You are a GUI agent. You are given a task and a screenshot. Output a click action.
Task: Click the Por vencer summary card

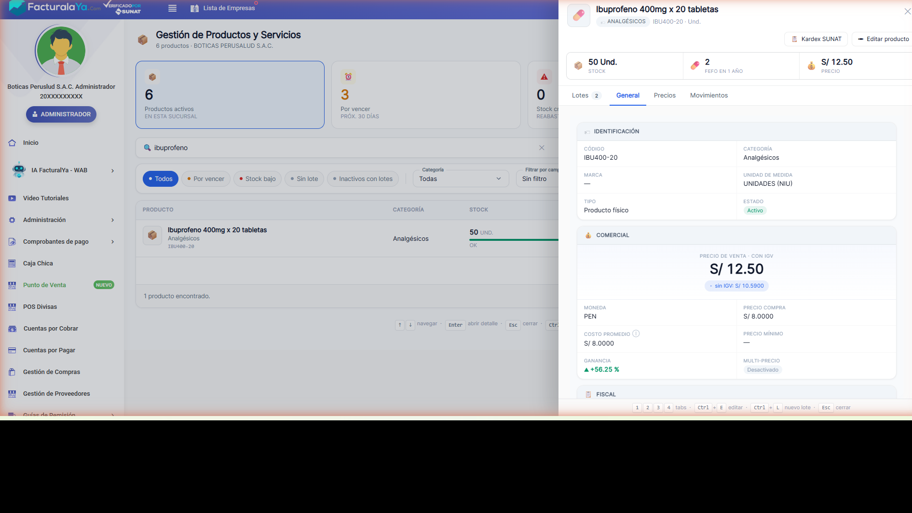[426, 95]
